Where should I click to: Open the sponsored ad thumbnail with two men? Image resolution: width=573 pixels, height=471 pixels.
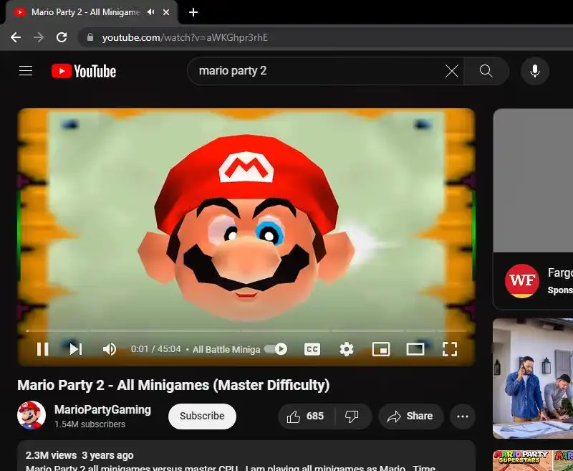pyautogui.click(x=533, y=378)
